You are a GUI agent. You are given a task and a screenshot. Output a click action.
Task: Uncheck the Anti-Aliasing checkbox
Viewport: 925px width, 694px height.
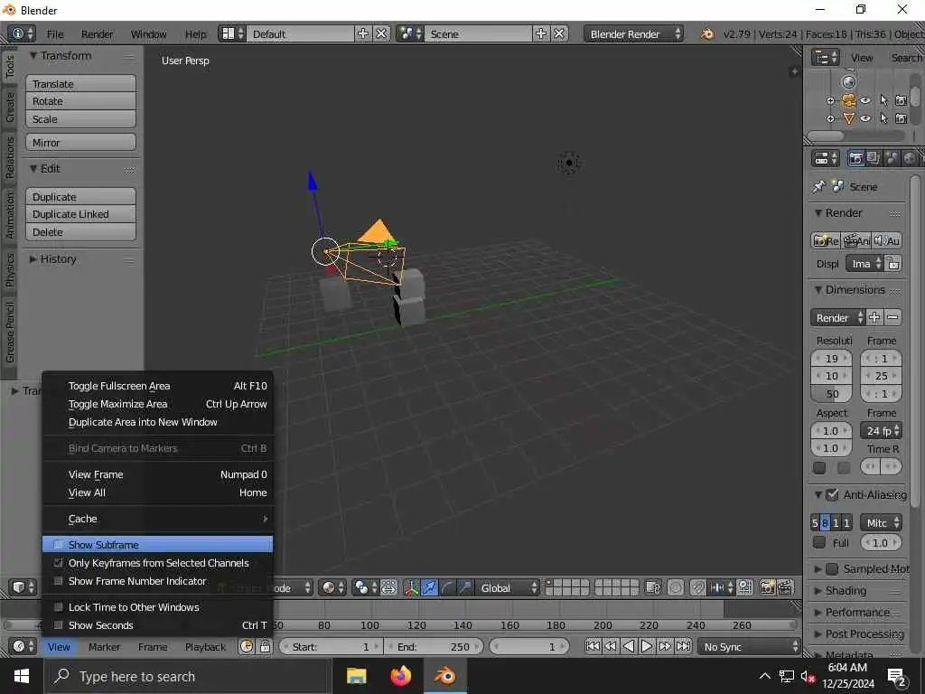pos(832,495)
